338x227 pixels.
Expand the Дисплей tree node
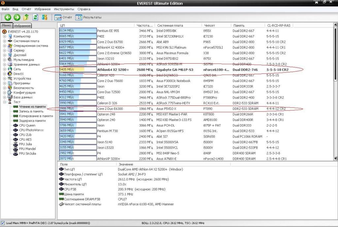(x=5, y=55)
